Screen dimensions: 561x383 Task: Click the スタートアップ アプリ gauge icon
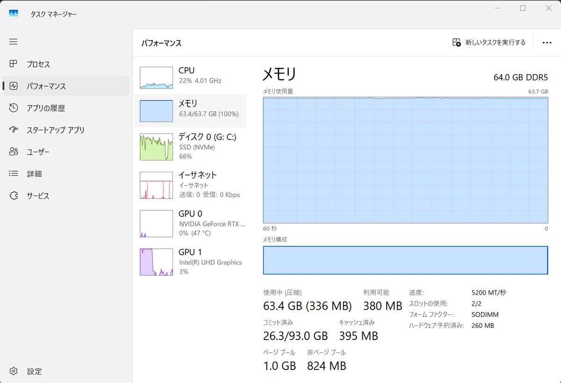pyautogui.click(x=13, y=130)
